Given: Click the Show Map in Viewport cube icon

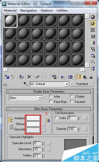Looking at the screenshot, I should point(70,77).
